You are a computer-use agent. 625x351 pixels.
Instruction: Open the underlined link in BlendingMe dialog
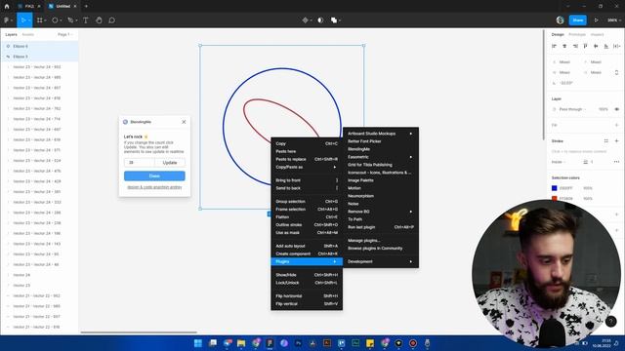point(154,187)
